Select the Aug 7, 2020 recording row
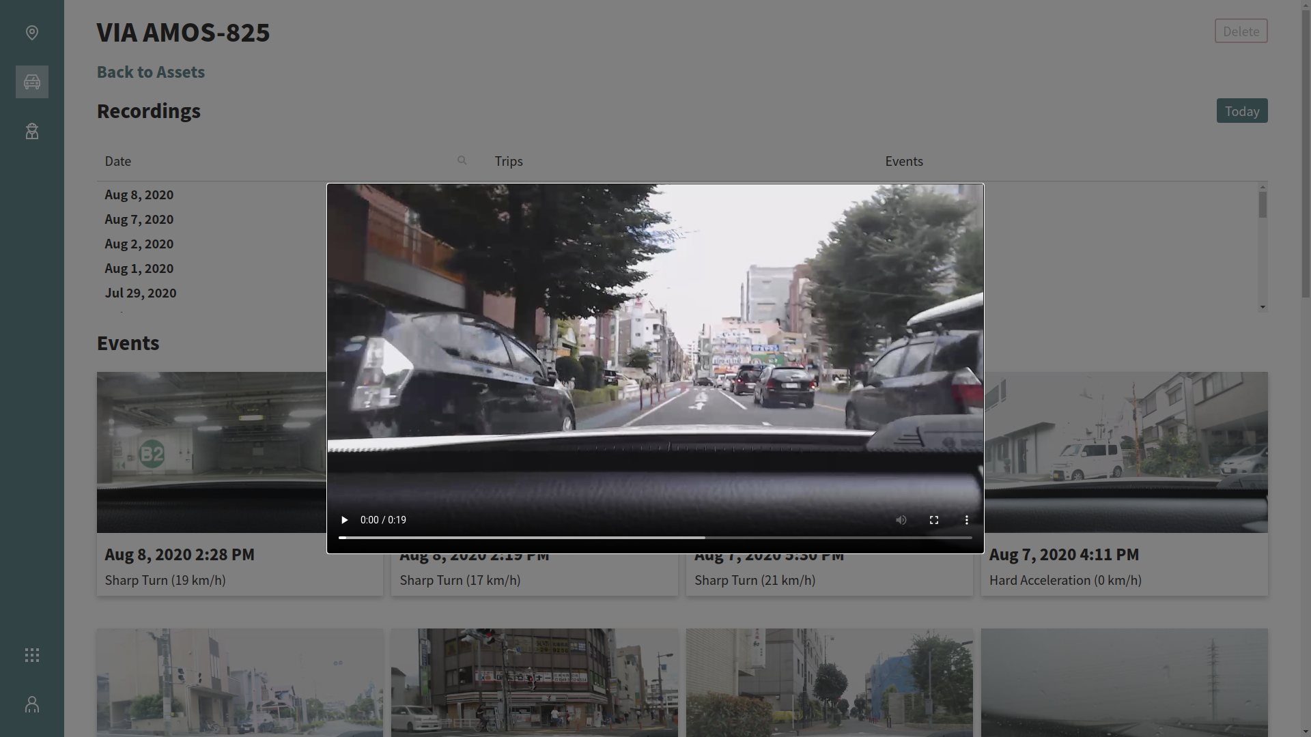Image resolution: width=1311 pixels, height=737 pixels. click(x=139, y=219)
